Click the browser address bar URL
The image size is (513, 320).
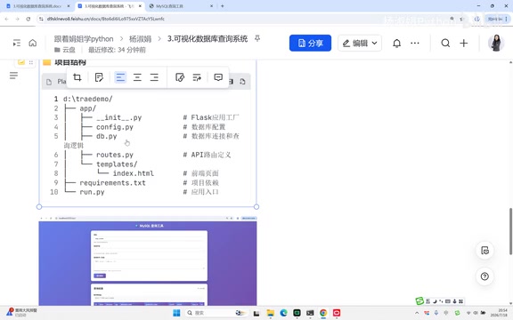[x=106, y=19]
